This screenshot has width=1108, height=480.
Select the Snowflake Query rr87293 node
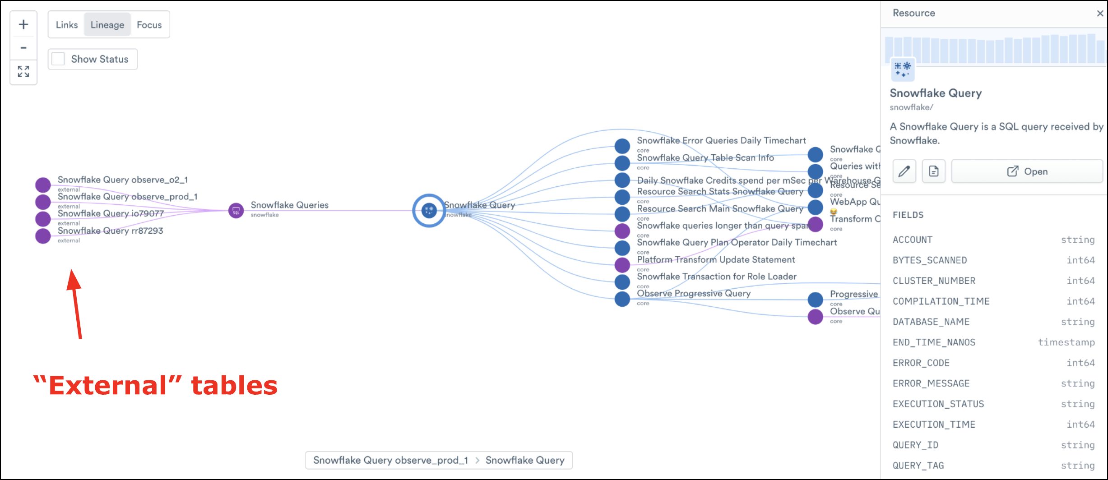(43, 236)
